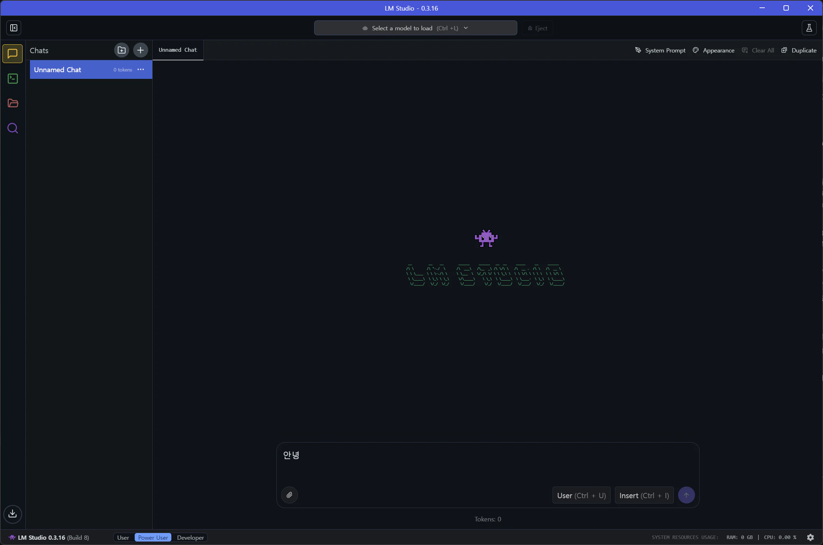
Task: Click the RAM: 0 GB usage readout
Action: (739, 537)
